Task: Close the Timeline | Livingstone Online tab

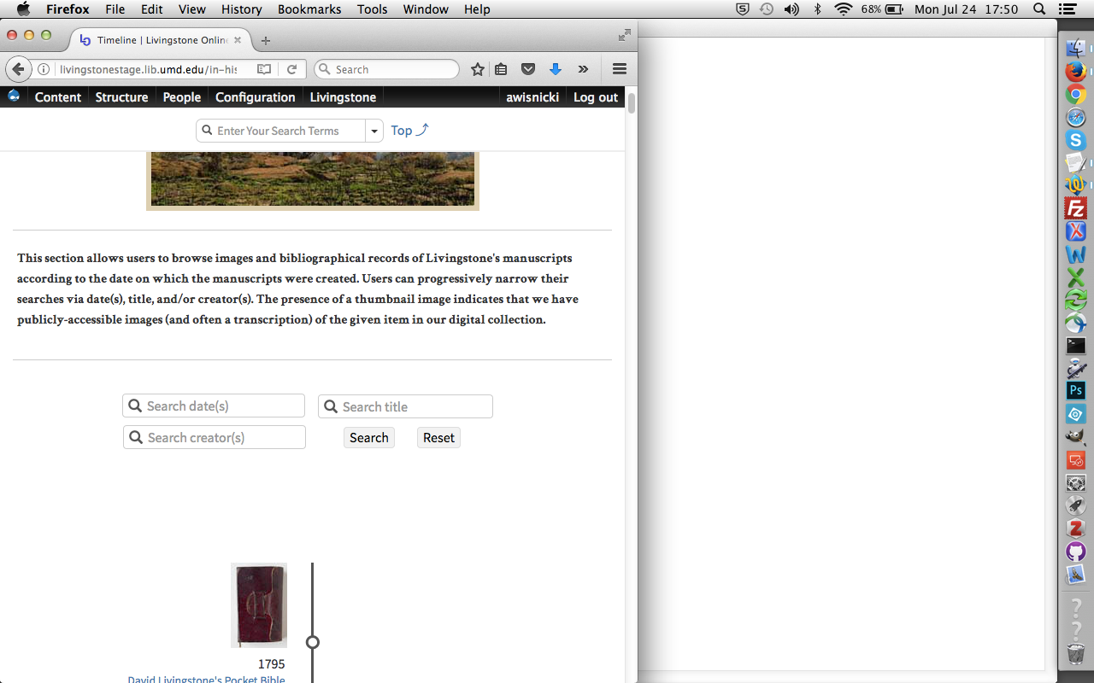Action: pos(238,40)
